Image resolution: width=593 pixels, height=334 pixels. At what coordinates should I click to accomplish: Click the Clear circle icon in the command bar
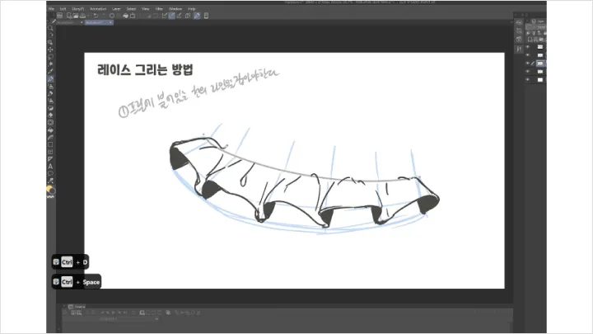pyautogui.click(x=112, y=16)
